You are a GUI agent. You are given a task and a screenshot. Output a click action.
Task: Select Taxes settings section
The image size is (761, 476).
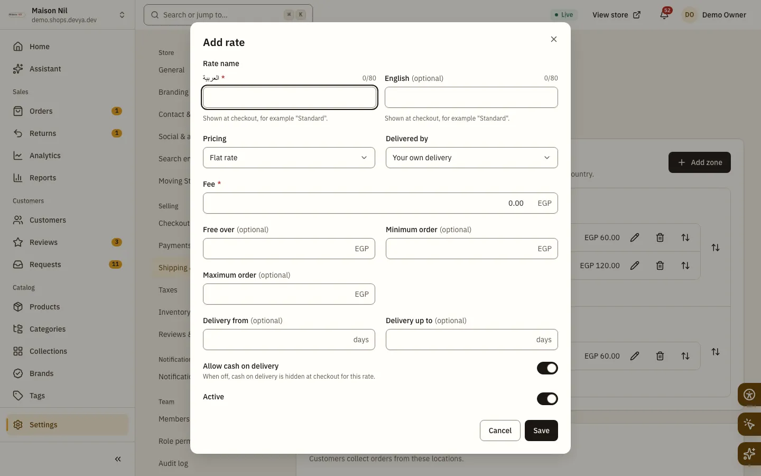[168, 290]
